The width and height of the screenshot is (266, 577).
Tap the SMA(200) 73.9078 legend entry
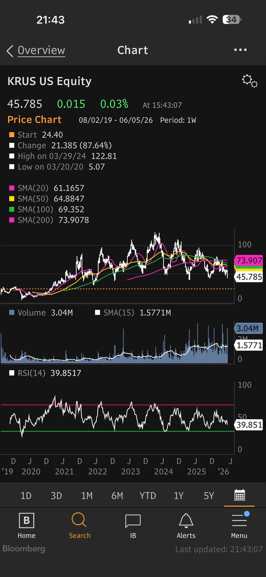(49, 220)
